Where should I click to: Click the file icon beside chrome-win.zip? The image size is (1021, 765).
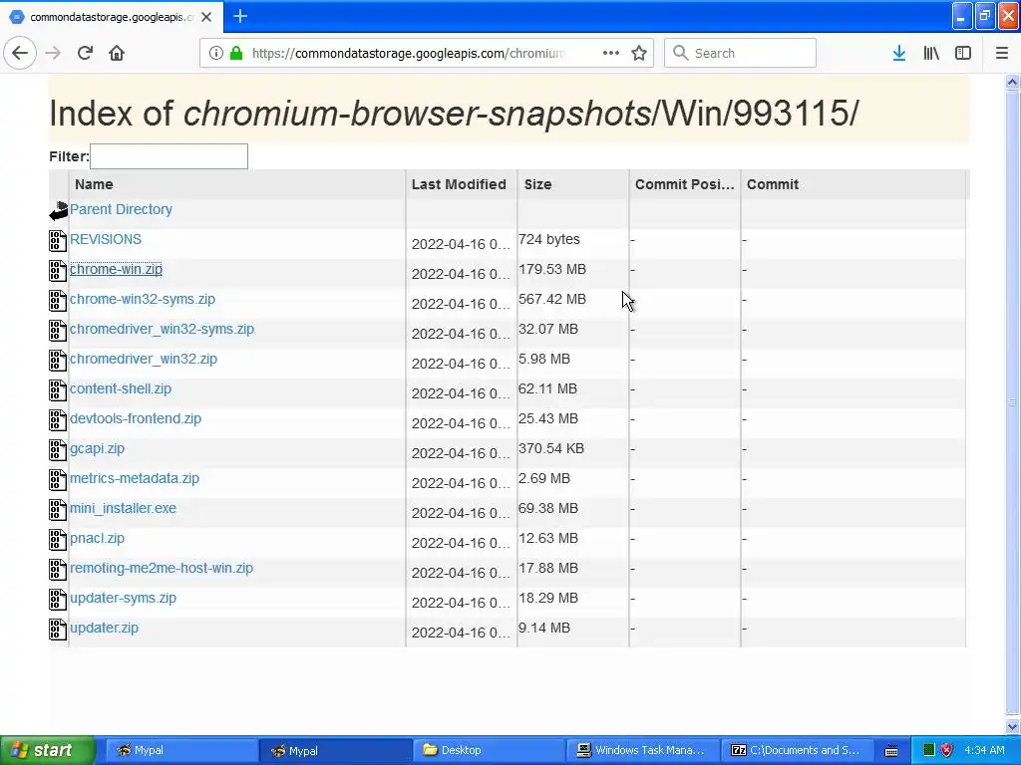point(58,271)
